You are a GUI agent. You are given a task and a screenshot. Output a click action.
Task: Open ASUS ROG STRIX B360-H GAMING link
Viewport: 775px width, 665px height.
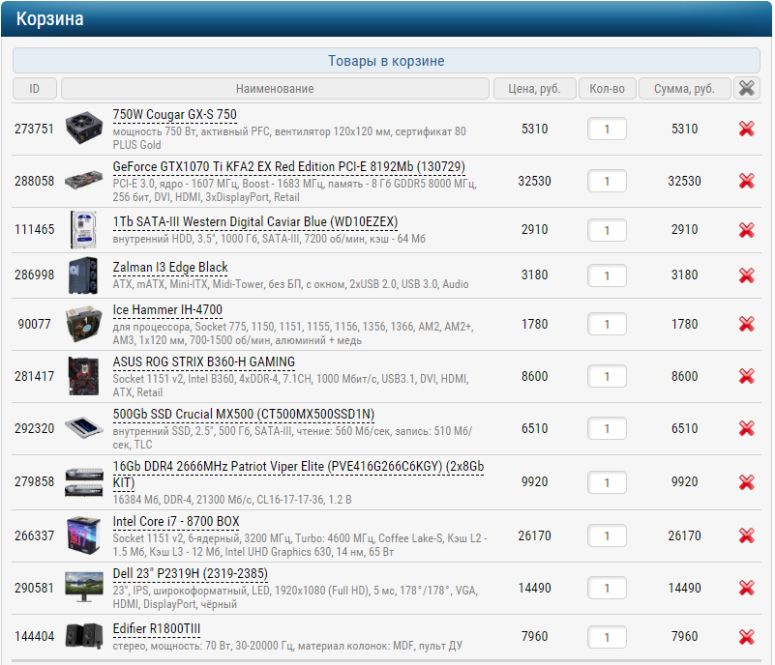click(x=203, y=362)
